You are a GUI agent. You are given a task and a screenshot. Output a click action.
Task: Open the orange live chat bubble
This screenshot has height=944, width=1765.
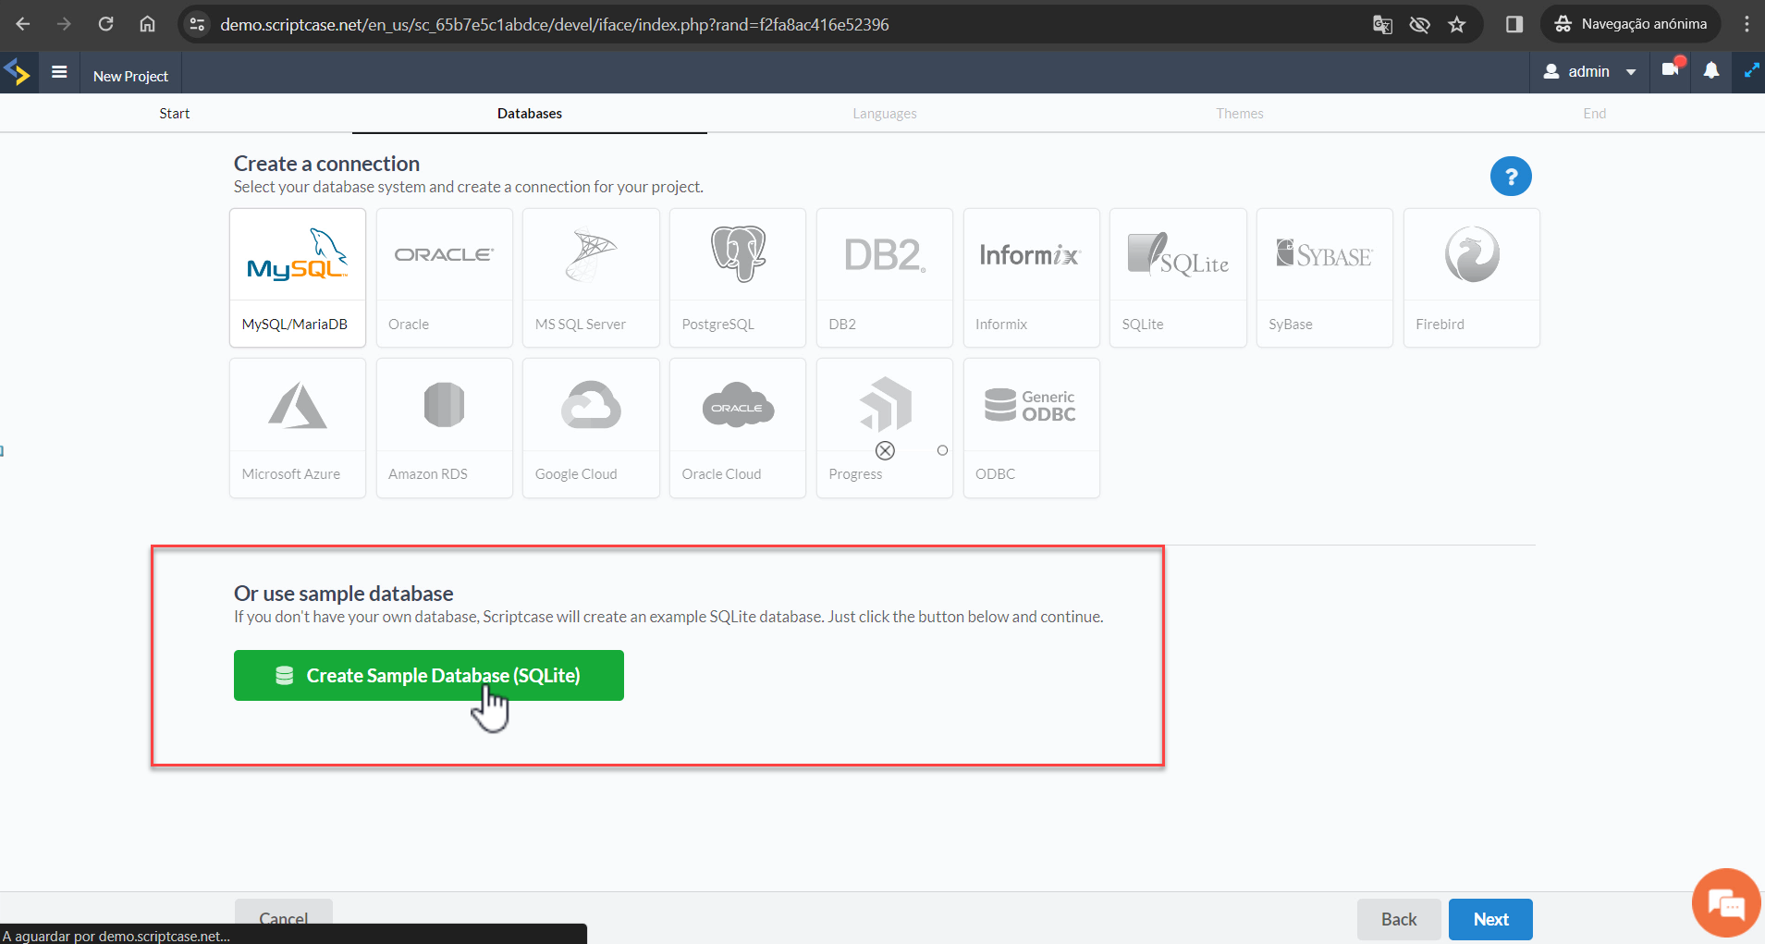[1726, 902]
